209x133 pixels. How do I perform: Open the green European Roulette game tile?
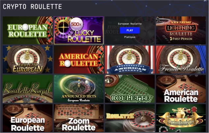[28, 30]
